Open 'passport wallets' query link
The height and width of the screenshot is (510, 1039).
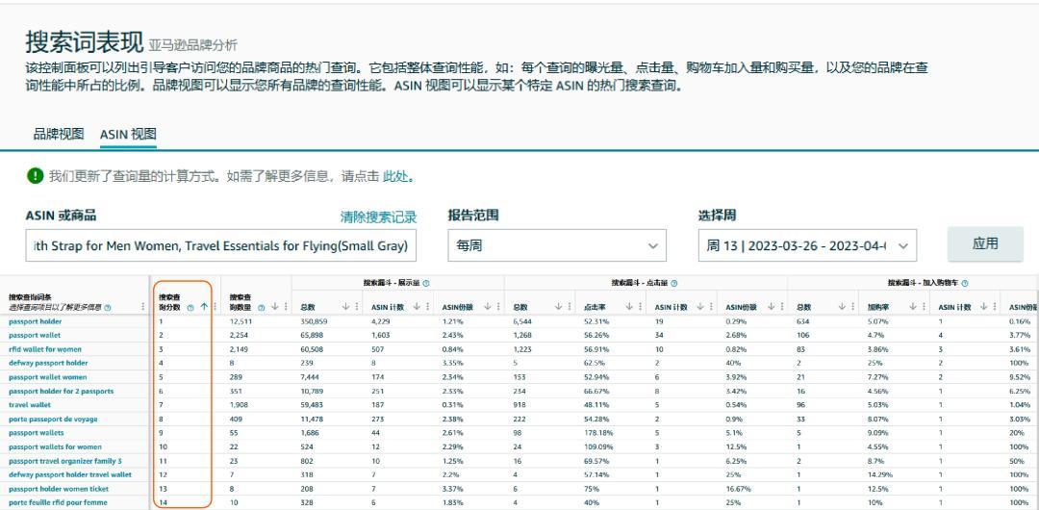(37, 433)
